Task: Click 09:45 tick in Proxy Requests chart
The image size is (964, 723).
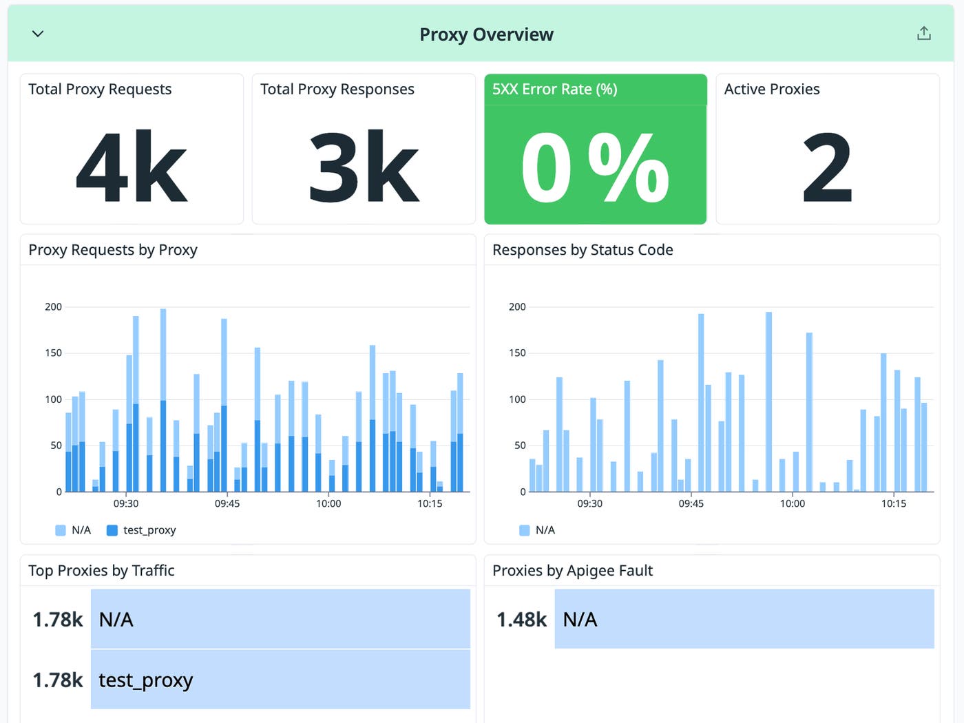Action: point(227,503)
